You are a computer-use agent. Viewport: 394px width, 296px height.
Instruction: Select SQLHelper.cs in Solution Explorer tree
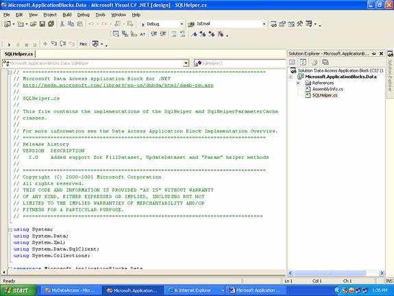325,95
